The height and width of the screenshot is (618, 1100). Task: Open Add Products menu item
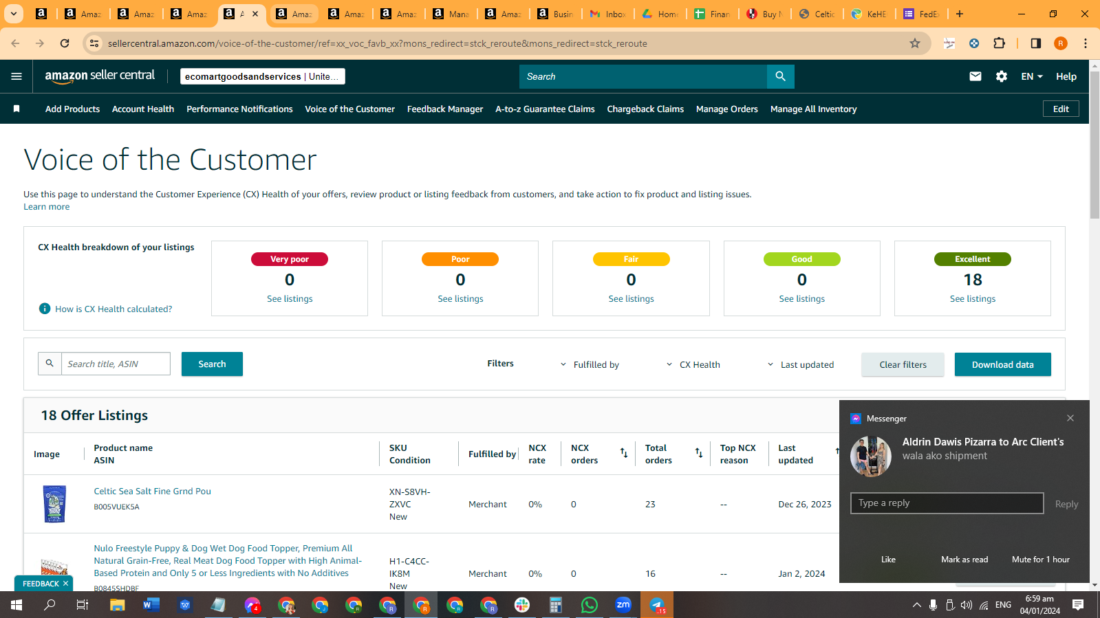point(72,109)
